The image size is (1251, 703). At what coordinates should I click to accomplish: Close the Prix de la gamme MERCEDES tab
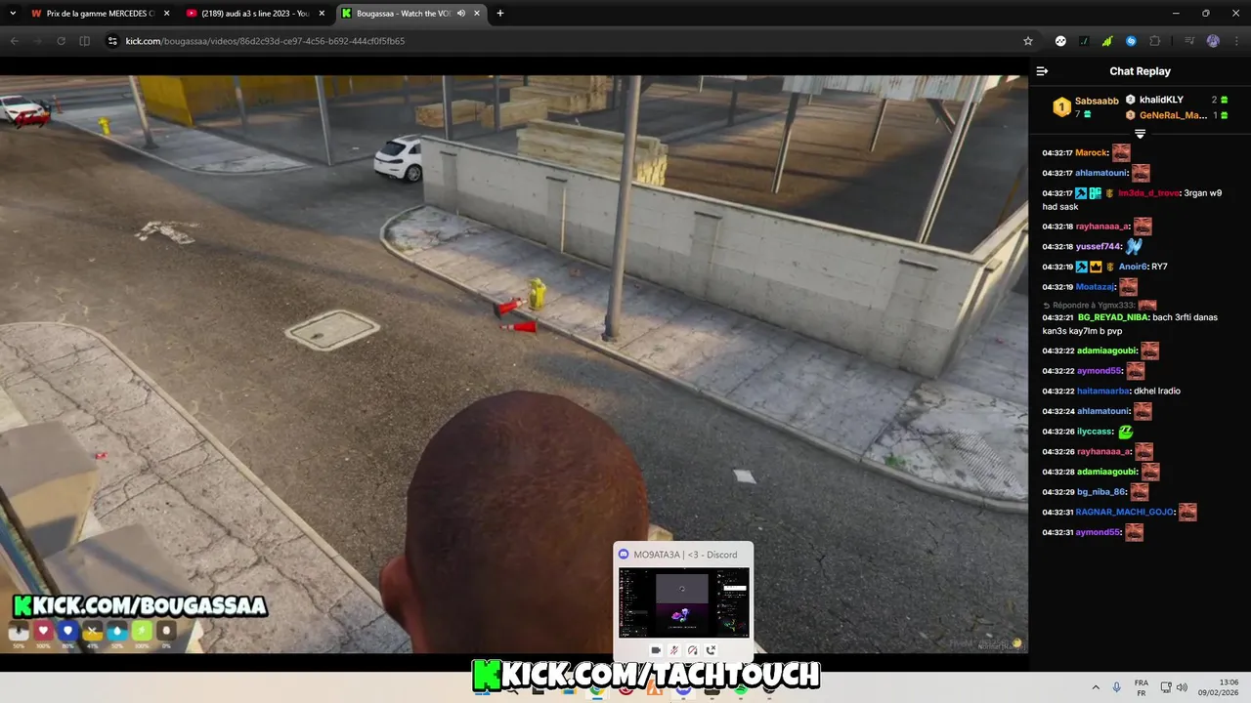tap(166, 14)
